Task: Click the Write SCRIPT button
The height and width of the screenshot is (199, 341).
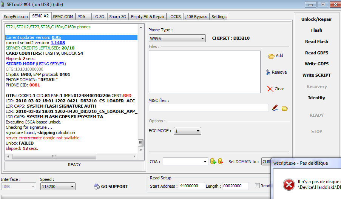Action: (x=316, y=75)
